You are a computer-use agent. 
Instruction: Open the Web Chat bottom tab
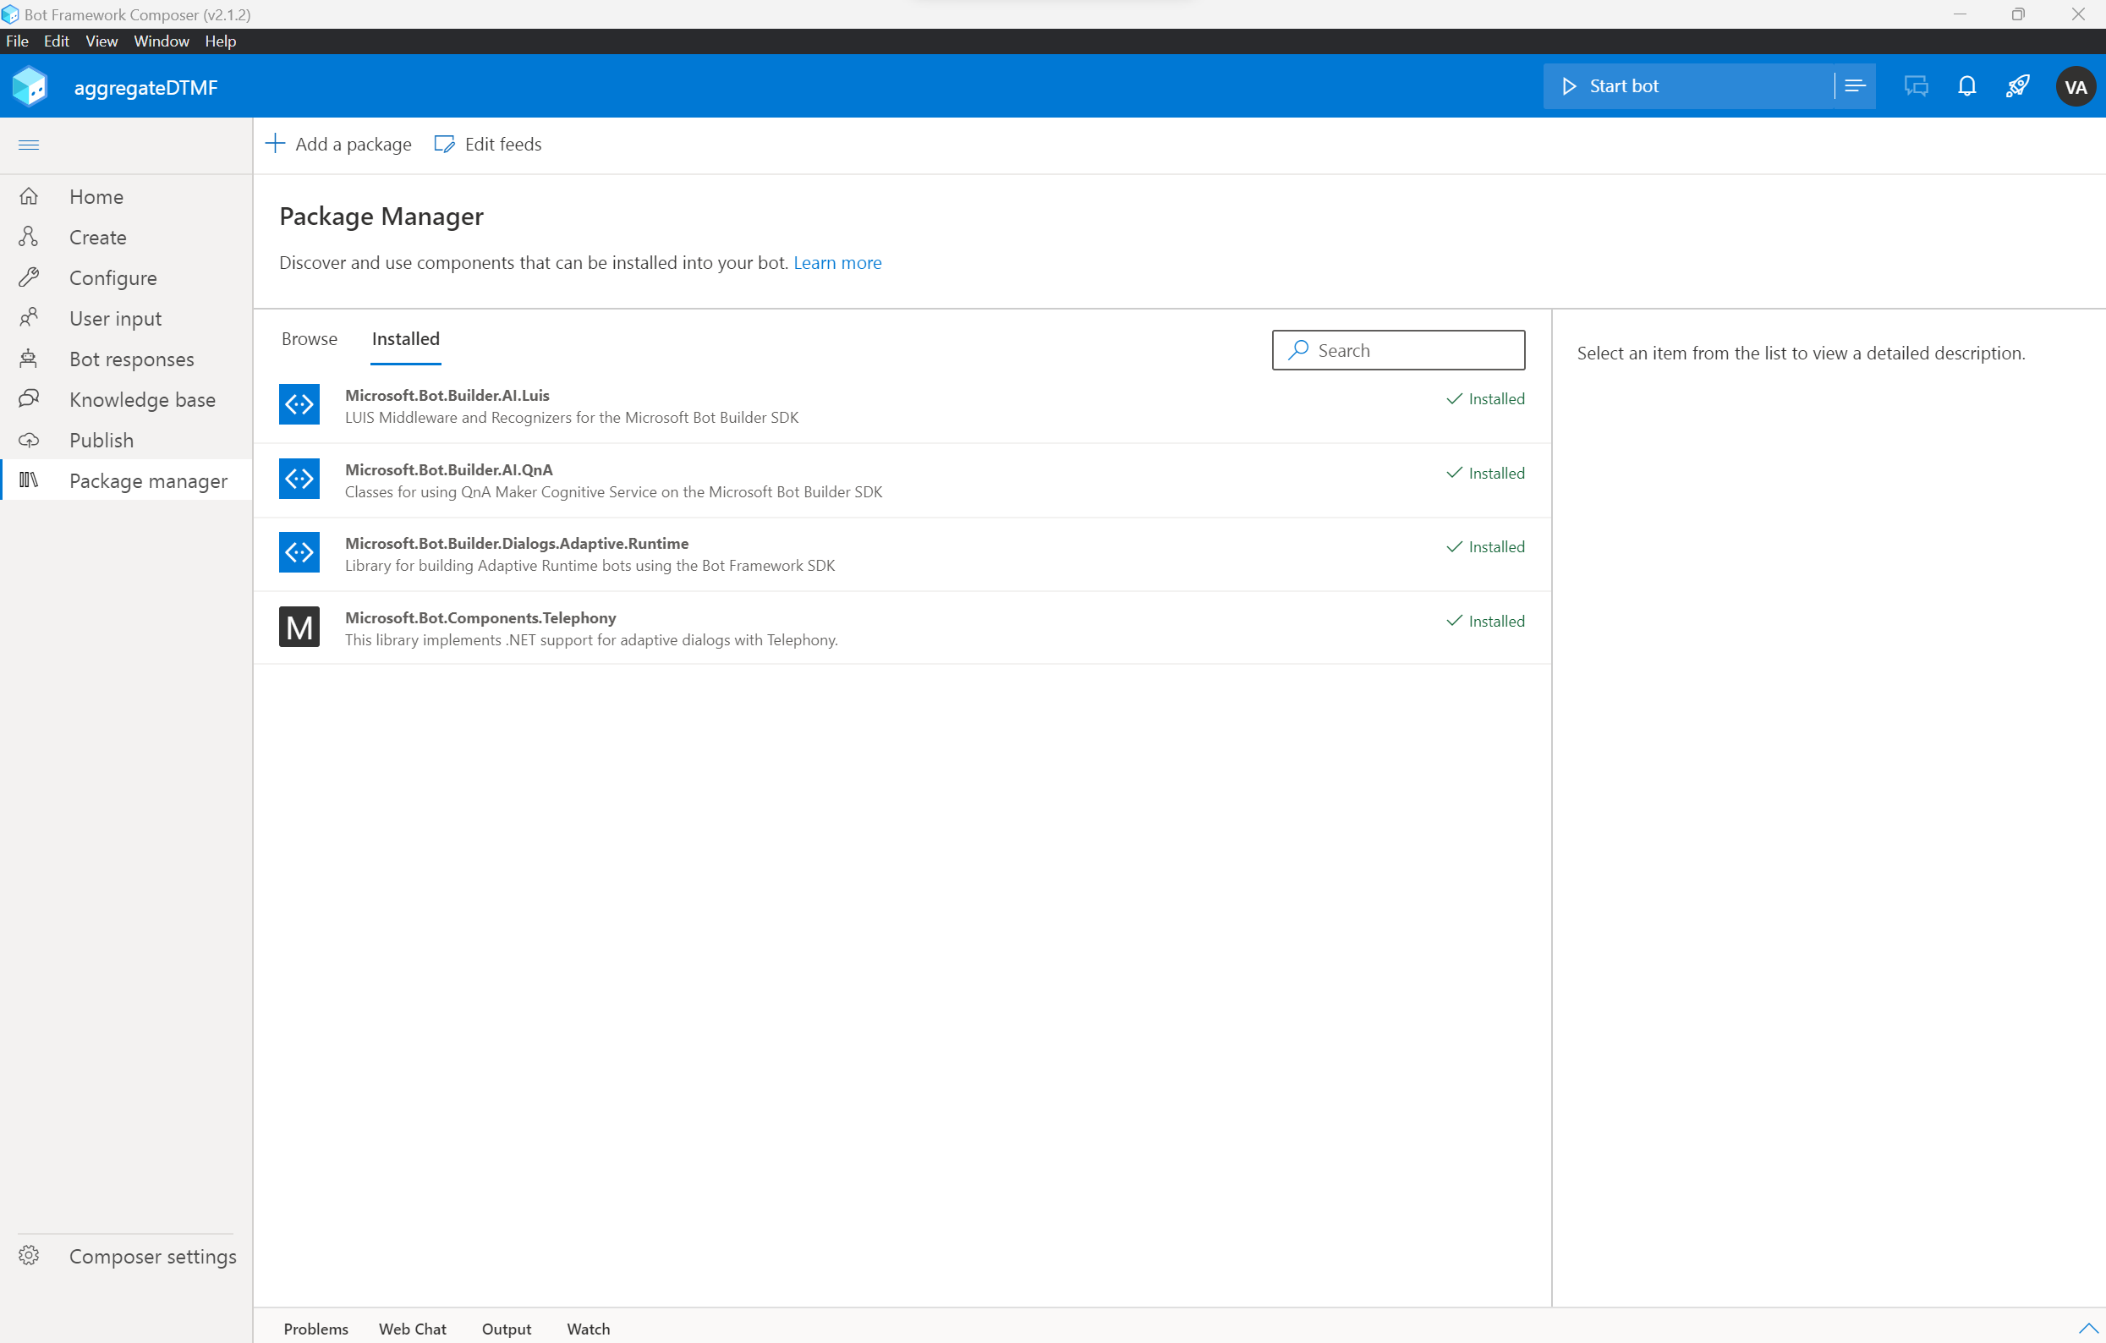point(413,1328)
